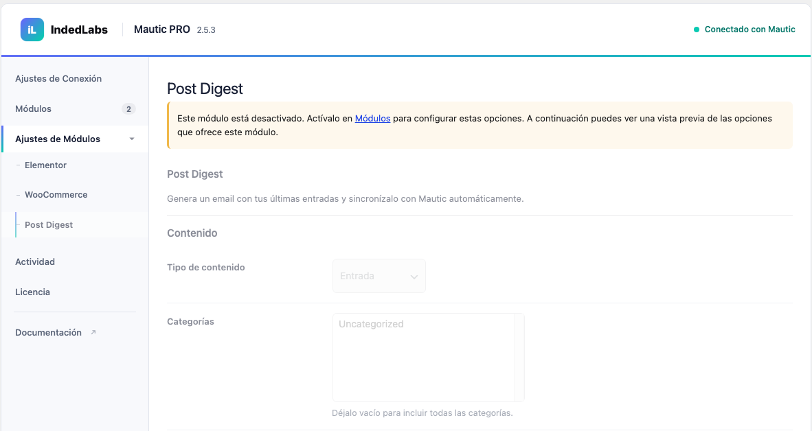812x431 pixels.
Task: Click the Categorías list scrollbar
Action: click(x=519, y=358)
